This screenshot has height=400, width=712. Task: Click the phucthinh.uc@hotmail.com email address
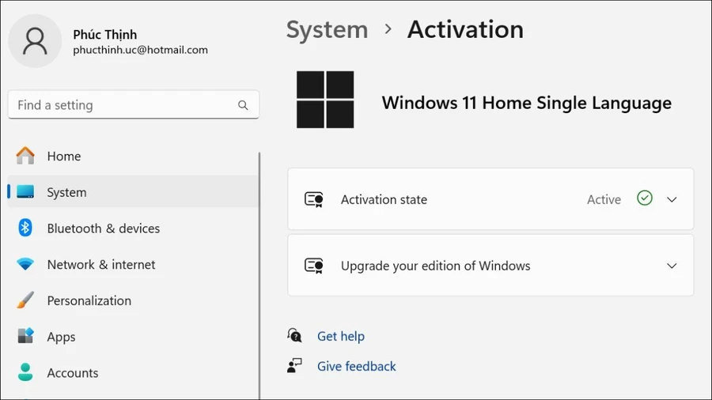[140, 50]
